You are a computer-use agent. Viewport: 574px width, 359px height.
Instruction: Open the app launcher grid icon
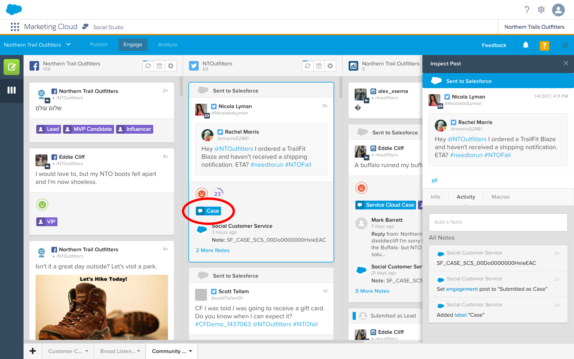(x=15, y=27)
